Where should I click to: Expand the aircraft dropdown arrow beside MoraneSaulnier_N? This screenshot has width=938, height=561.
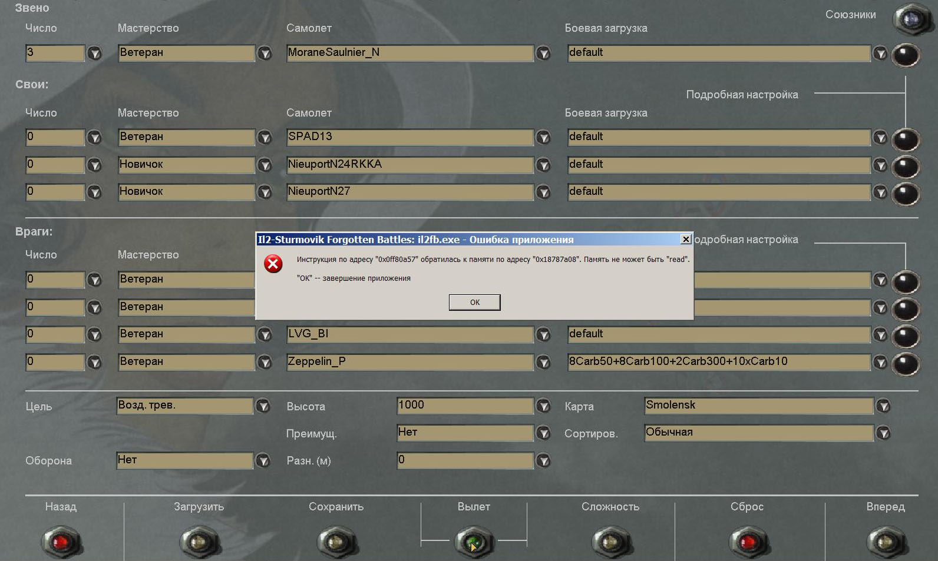(x=543, y=54)
